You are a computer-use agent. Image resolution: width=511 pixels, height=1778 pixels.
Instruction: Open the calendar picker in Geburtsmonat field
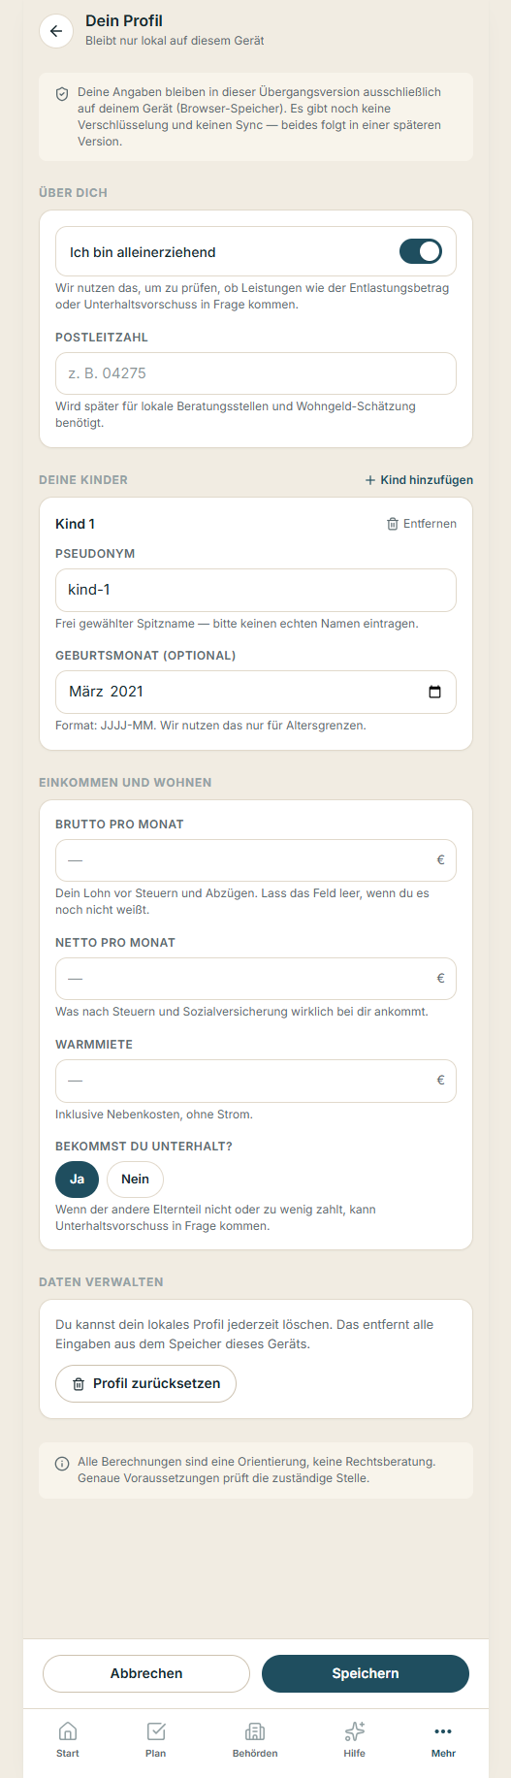point(434,692)
